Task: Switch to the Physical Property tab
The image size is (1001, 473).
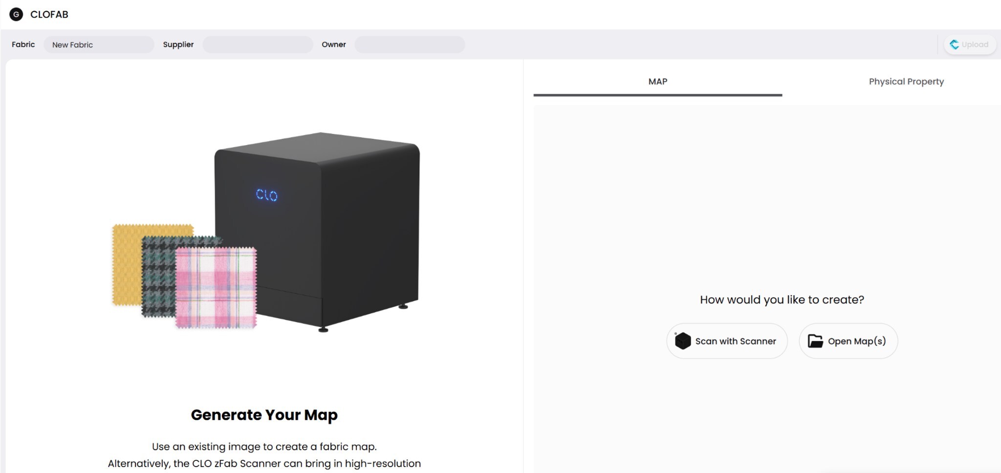Action: (x=906, y=82)
